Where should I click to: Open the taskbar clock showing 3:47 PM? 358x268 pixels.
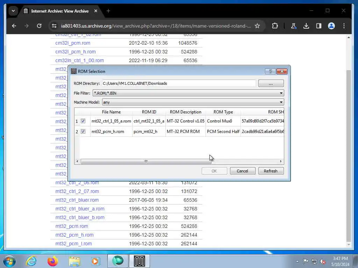tap(340, 261)
